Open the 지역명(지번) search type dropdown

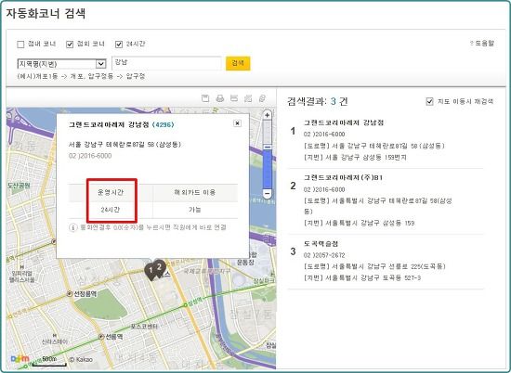coord(61,64)
